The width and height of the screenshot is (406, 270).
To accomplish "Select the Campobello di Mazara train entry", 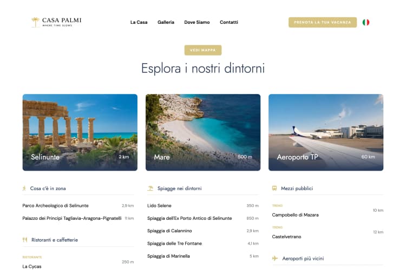I will pyautogui.click(x=295, y=215).
